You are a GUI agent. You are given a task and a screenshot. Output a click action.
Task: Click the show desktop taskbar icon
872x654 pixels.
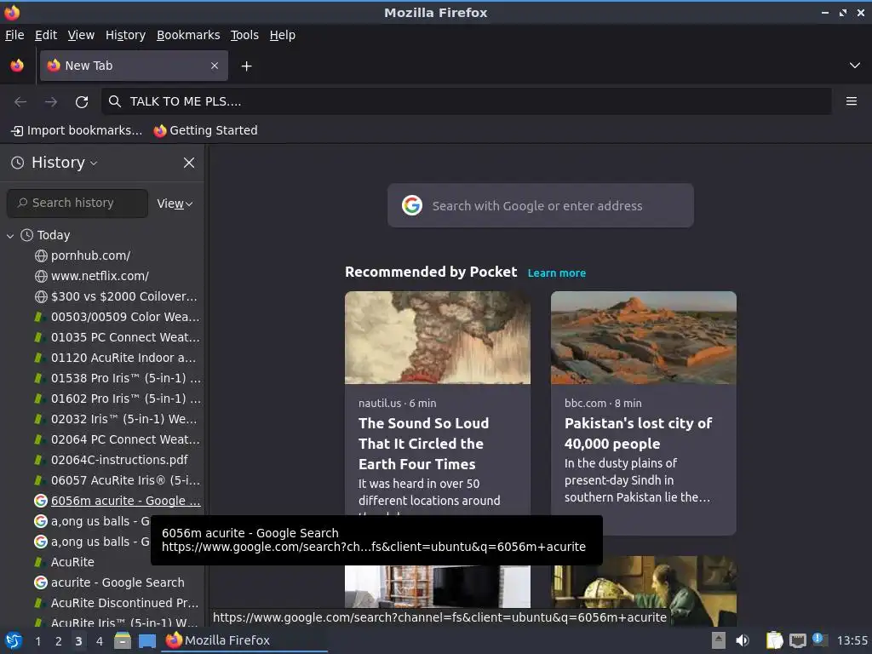[x=146, y=640]
